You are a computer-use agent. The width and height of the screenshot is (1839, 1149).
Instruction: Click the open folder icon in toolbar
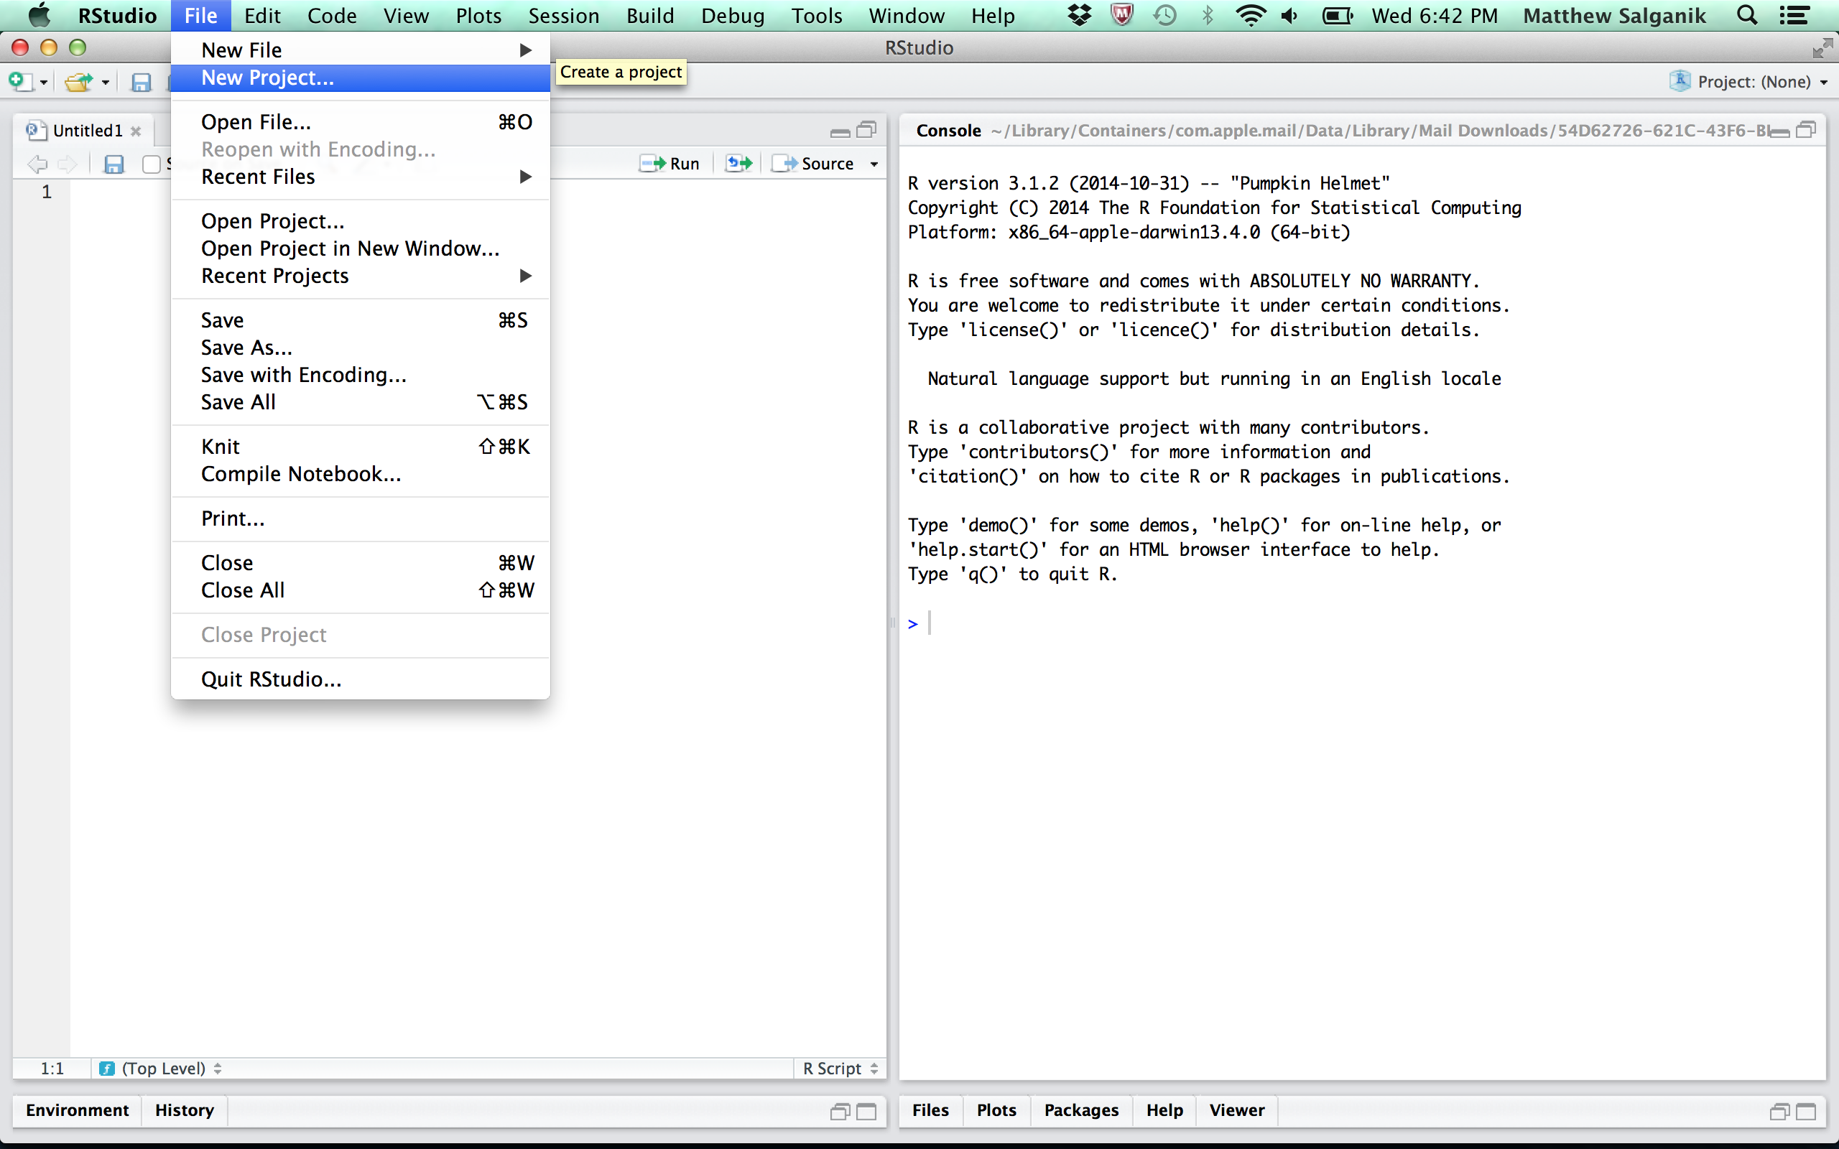click(78, 81)
